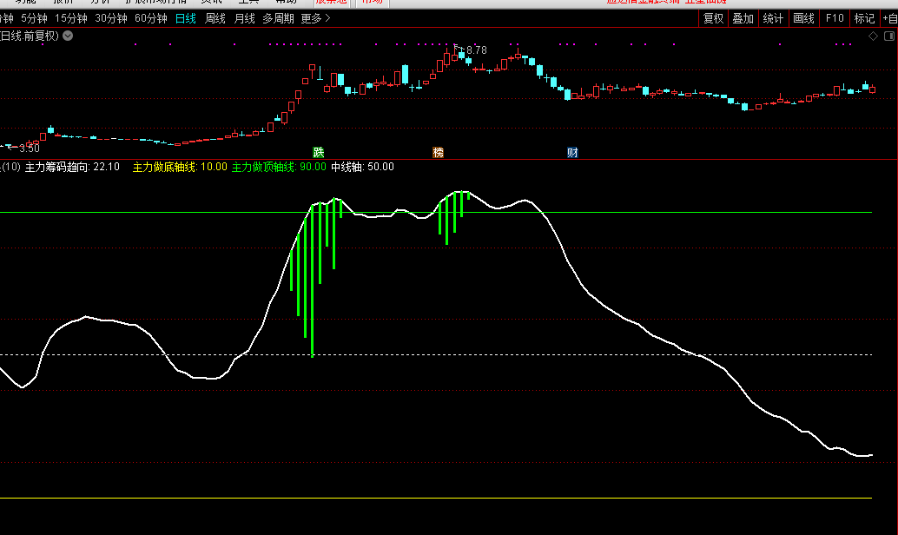Switch to the 周线 weekly period

[215, 18]
